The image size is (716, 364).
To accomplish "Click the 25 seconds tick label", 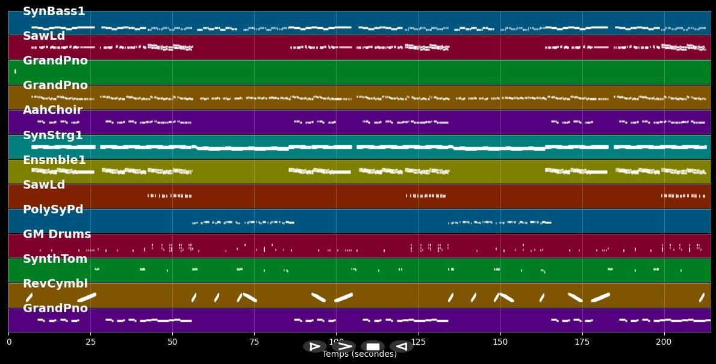I will pyautogui.click(x=90, y=342).
